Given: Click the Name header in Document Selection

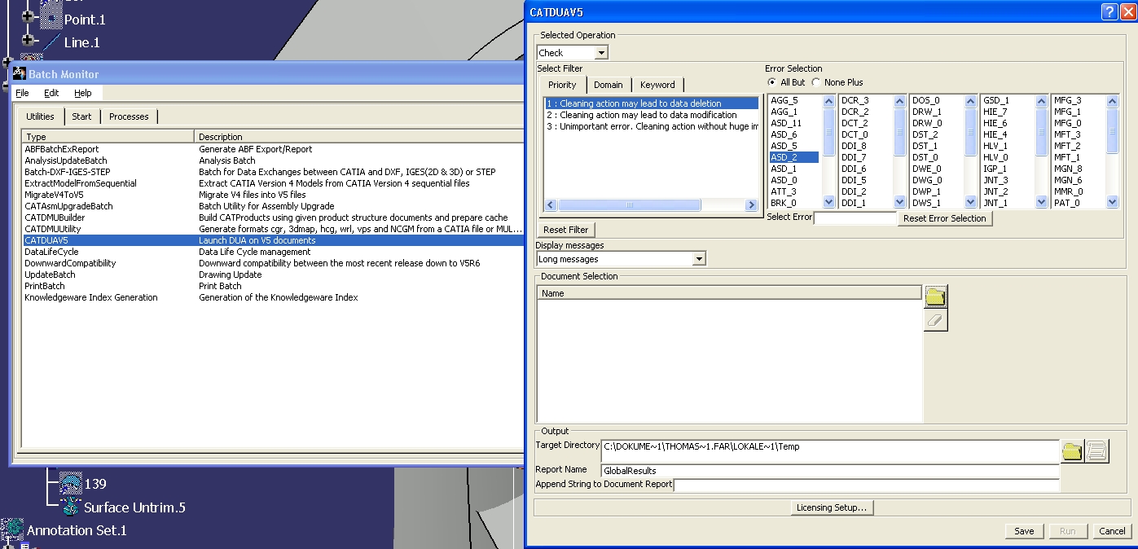Looking at the screenshot, I should [x=730, y=293].
